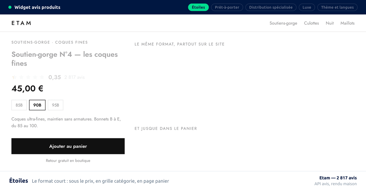The height and width of the screenshot is (190, 366).
Task: Click ET JUSQUE DANS LE PANIER heading
Action: 166,129
